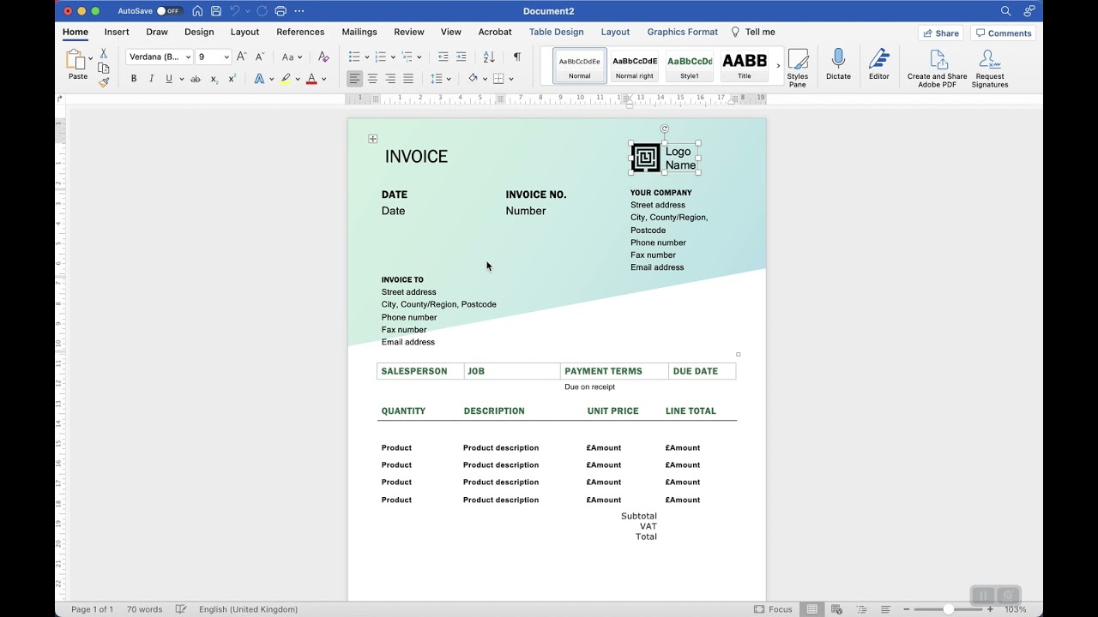Click the Sort A-Z icon

tap(489, 57)
